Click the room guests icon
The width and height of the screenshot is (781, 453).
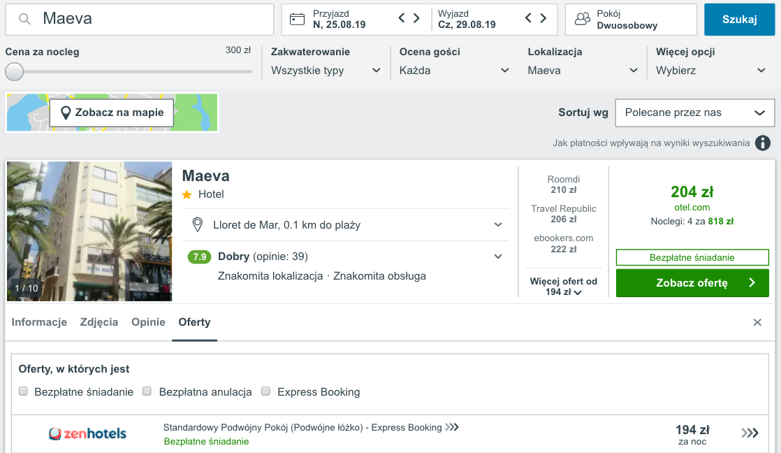[583, 20]
